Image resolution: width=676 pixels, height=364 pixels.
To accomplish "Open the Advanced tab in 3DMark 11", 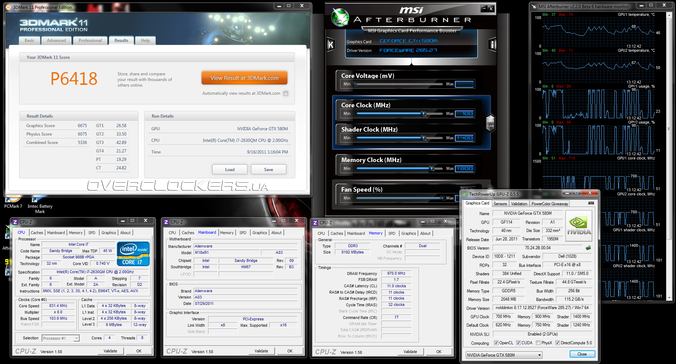I will click(56, 40).
